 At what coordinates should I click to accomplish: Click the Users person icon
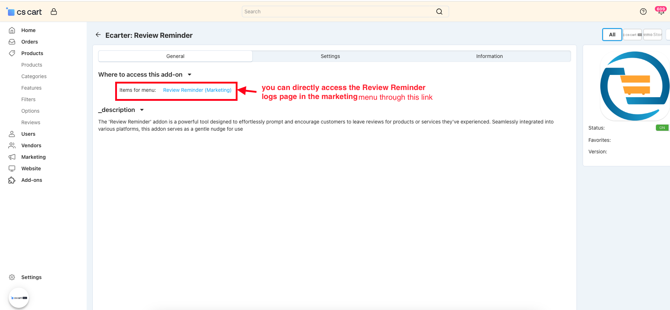click(12, 134)
